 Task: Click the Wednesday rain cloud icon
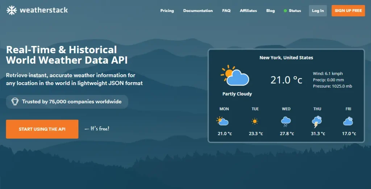coord(286,121)
